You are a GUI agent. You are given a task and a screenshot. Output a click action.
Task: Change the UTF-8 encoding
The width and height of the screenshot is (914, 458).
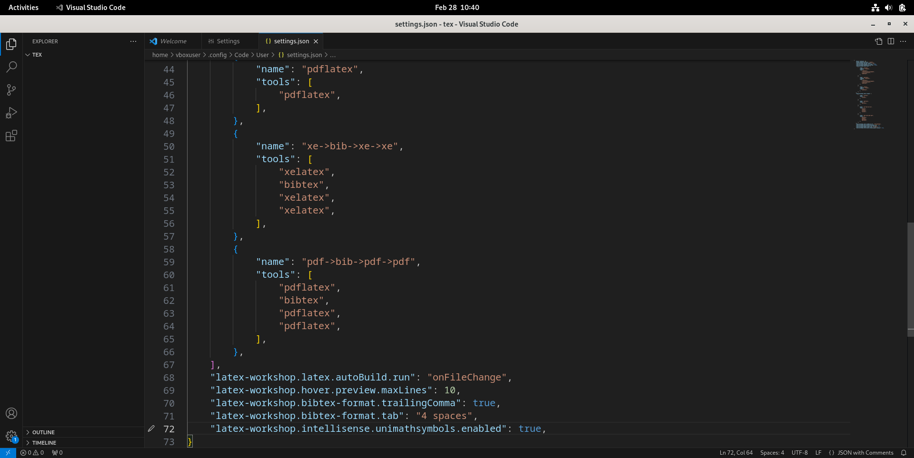click(x=799, y=453)
